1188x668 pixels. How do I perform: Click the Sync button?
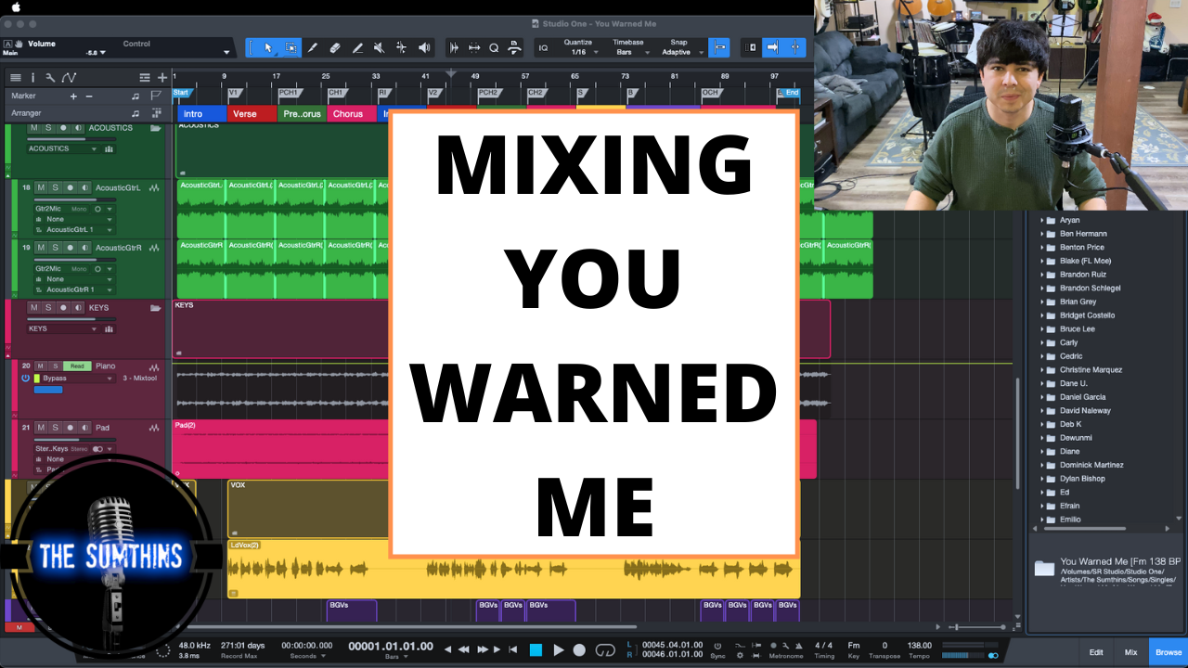tap(717, 649)
